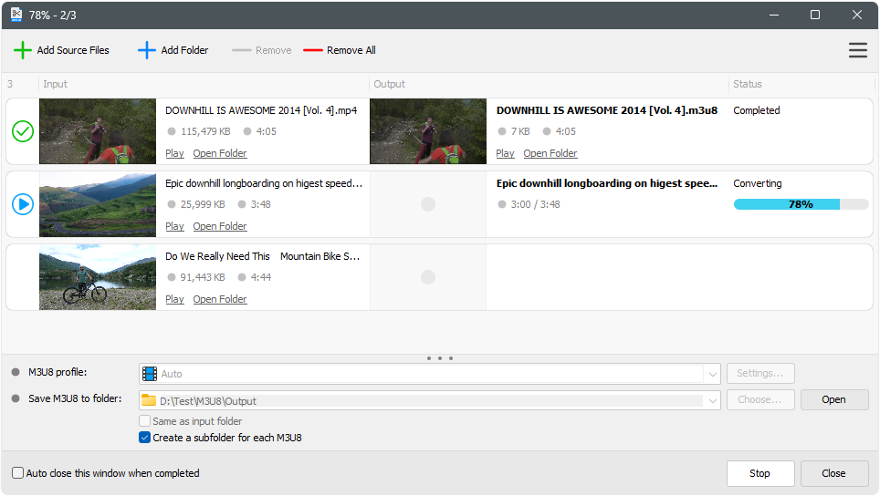The height and width of the screenshot is (496, 880).
Task: Open Folder link for the Mountain Bike video
Action: point(219,299)
